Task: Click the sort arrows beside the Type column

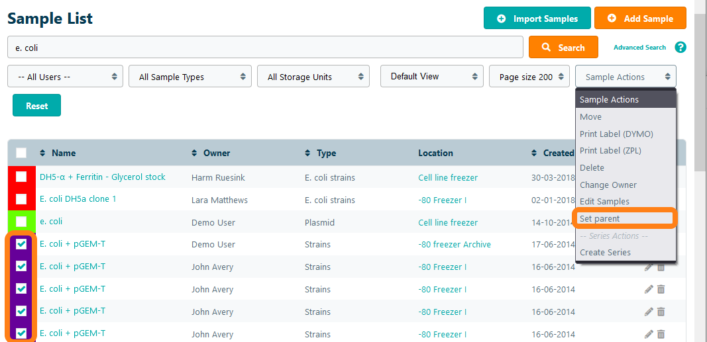Action: (x=307, y=153)
